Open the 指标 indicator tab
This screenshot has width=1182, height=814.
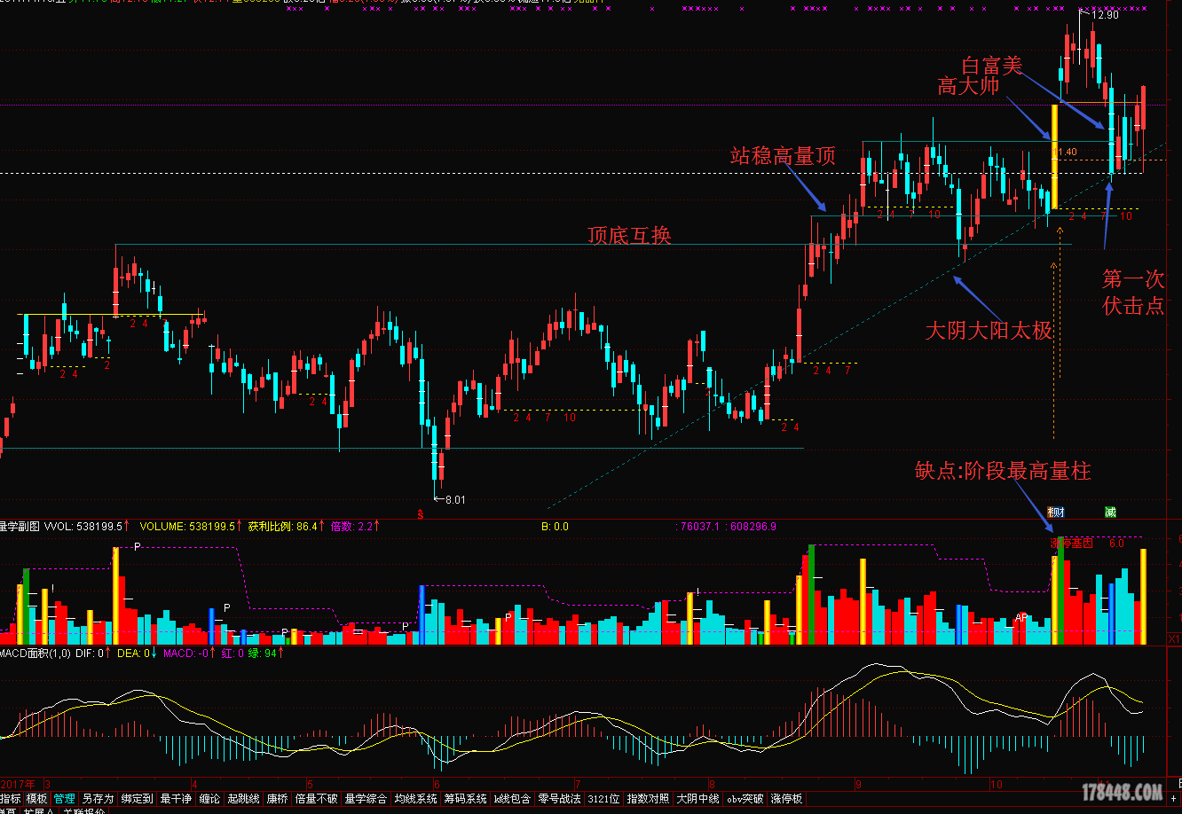(x=11, y=798)
